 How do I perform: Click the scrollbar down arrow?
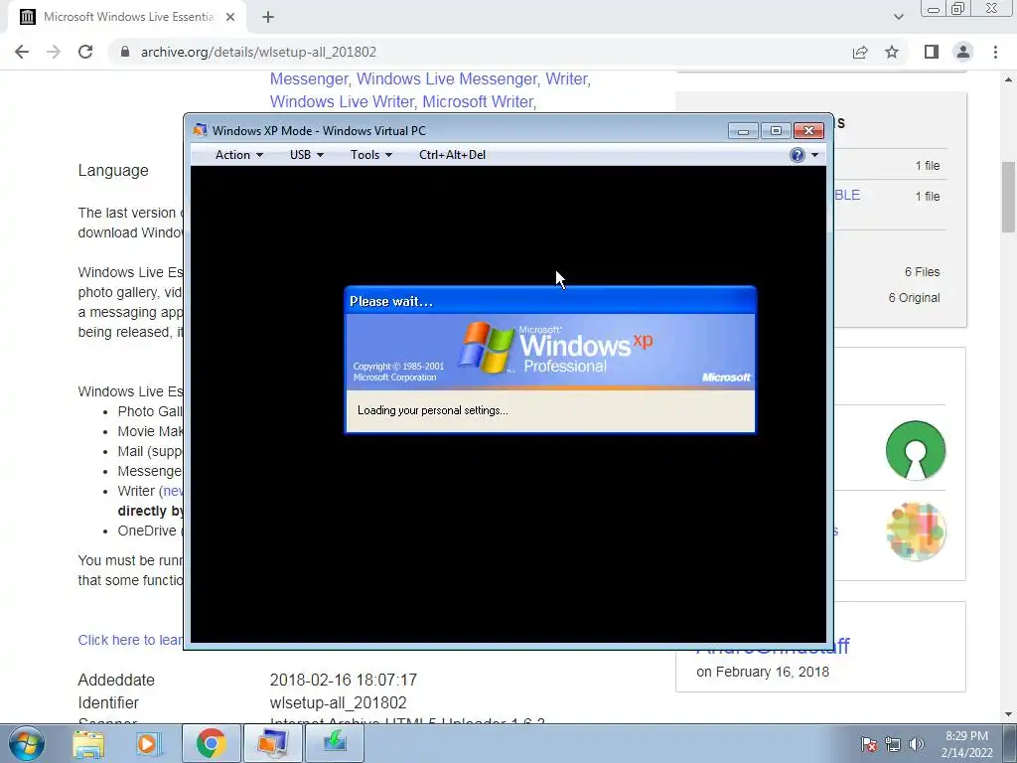pyautogui.click(x=1008, y=714)
